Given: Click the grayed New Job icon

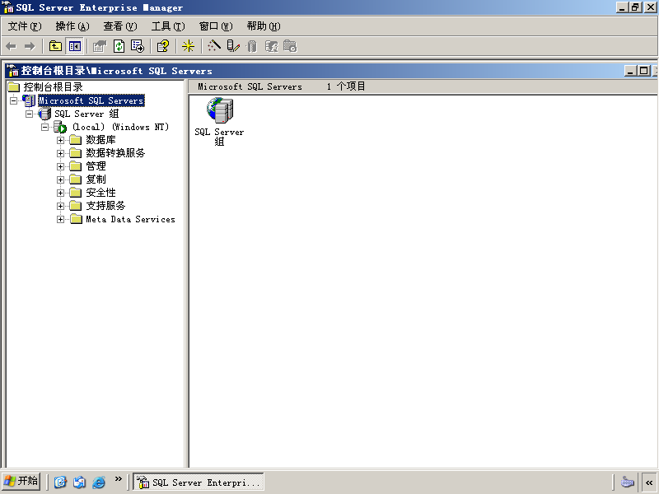Looking at the screenshot, I should [x=290, y=46].
